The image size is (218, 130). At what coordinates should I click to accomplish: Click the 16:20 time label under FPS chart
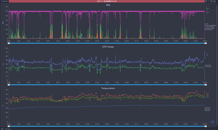[107, 41]
